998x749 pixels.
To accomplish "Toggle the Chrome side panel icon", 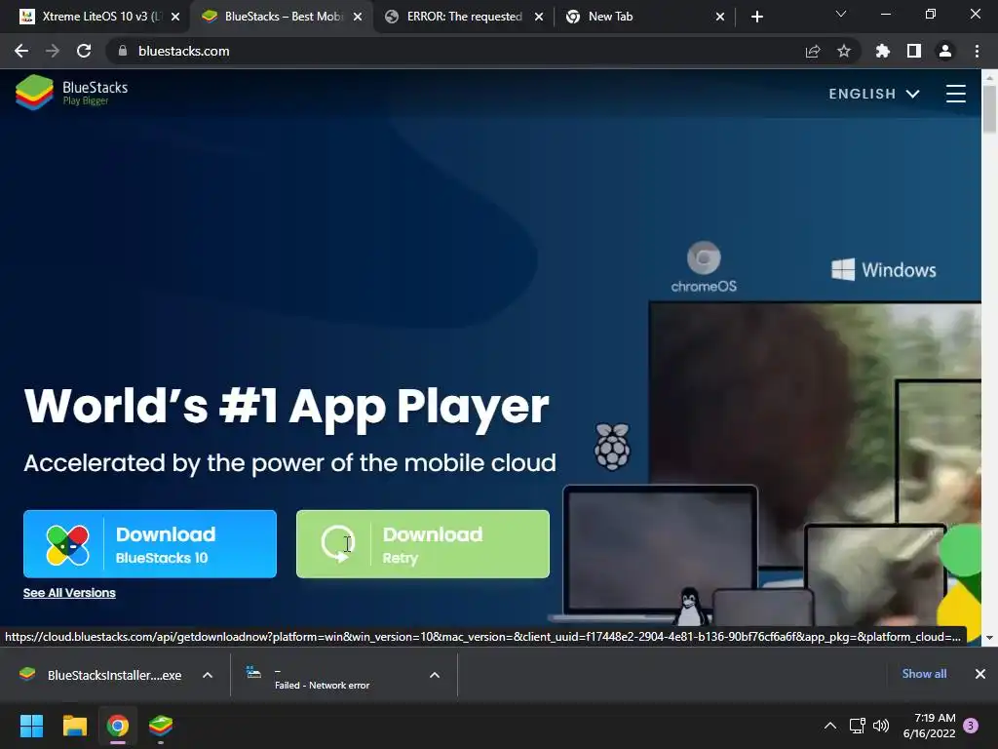I will click(914, 51).
